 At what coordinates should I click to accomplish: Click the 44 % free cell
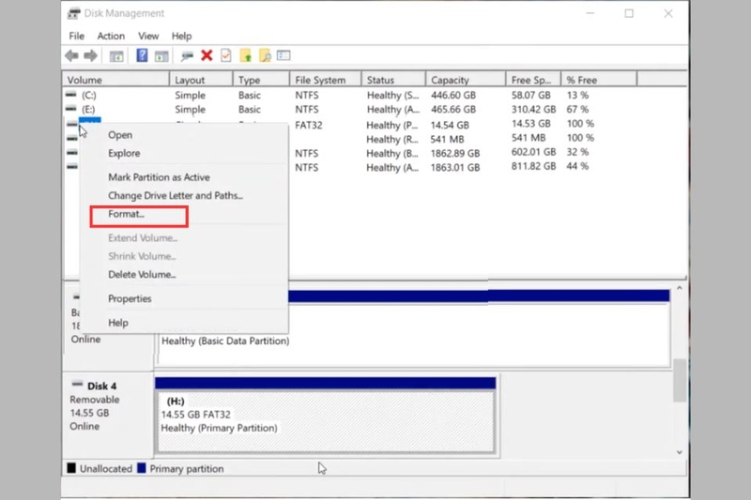pos(577,166)
